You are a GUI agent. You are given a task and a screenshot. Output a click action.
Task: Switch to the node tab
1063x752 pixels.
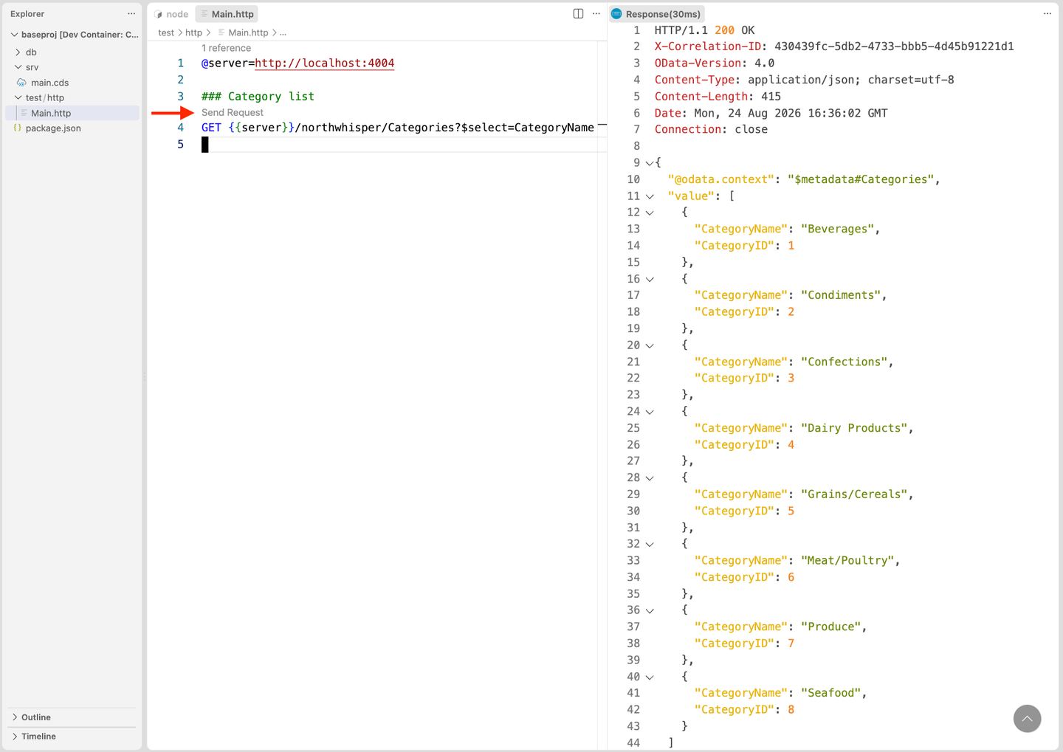click(x=171, y=14)
